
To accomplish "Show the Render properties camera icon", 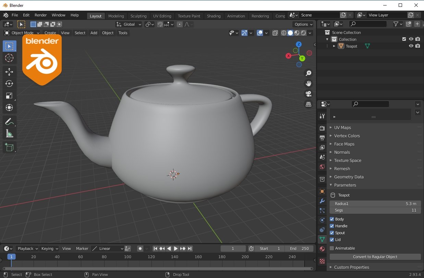I will [x=322, y=128].
